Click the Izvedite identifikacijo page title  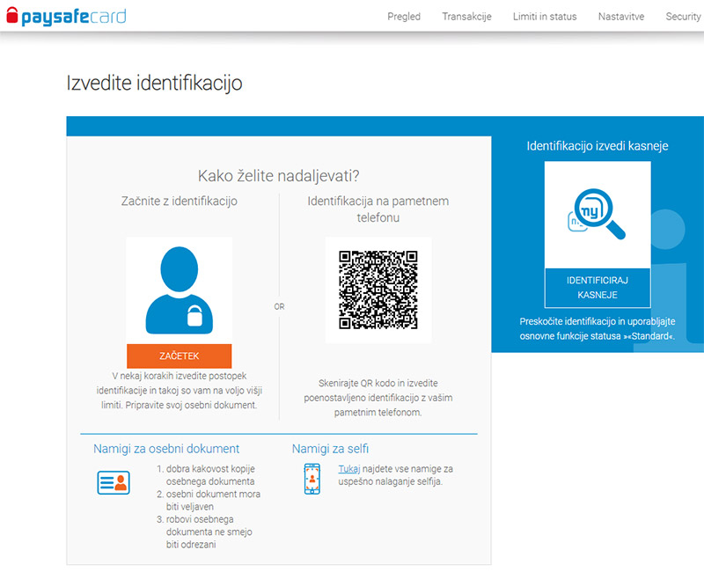coord(154,84)
